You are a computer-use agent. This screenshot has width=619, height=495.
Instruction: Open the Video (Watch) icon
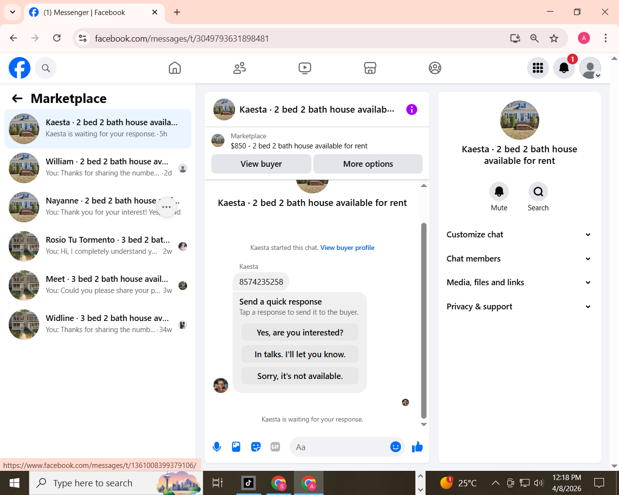(305, 68)
